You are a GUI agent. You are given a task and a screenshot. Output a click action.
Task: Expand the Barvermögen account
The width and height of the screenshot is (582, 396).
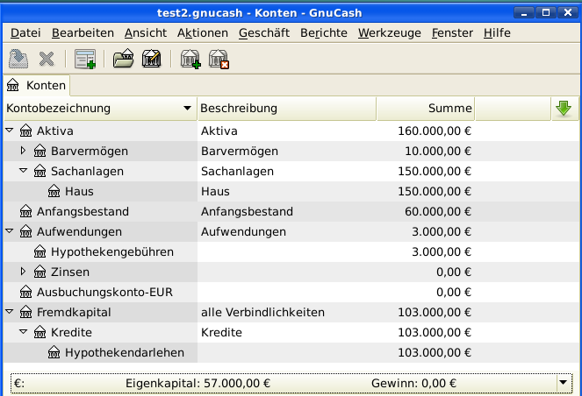(x=24, y=151)
